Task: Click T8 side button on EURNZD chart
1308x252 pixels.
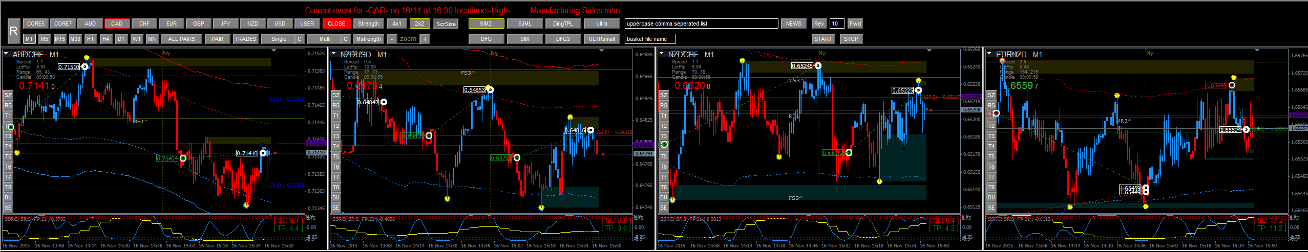Action: (991, 187)
